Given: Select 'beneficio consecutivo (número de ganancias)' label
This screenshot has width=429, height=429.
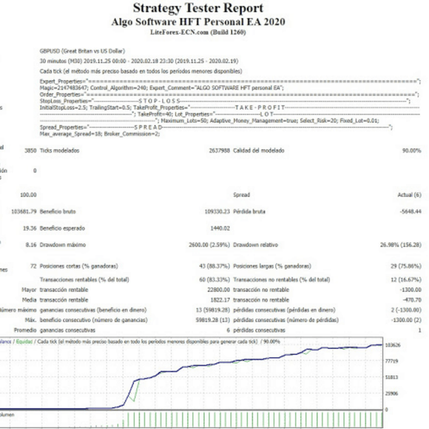Looking at the screenshot, I should pos(94,320).
